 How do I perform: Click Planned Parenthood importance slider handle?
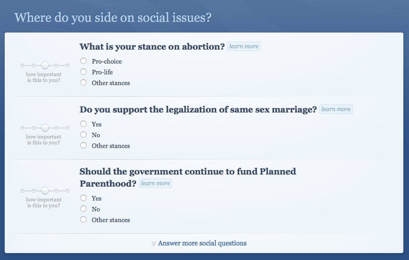[45, 191]
